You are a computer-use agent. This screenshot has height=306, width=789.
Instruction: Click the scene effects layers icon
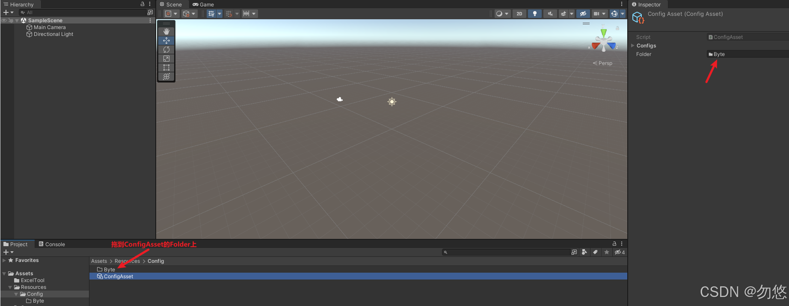pyautogui.click(x=564, y=14)
